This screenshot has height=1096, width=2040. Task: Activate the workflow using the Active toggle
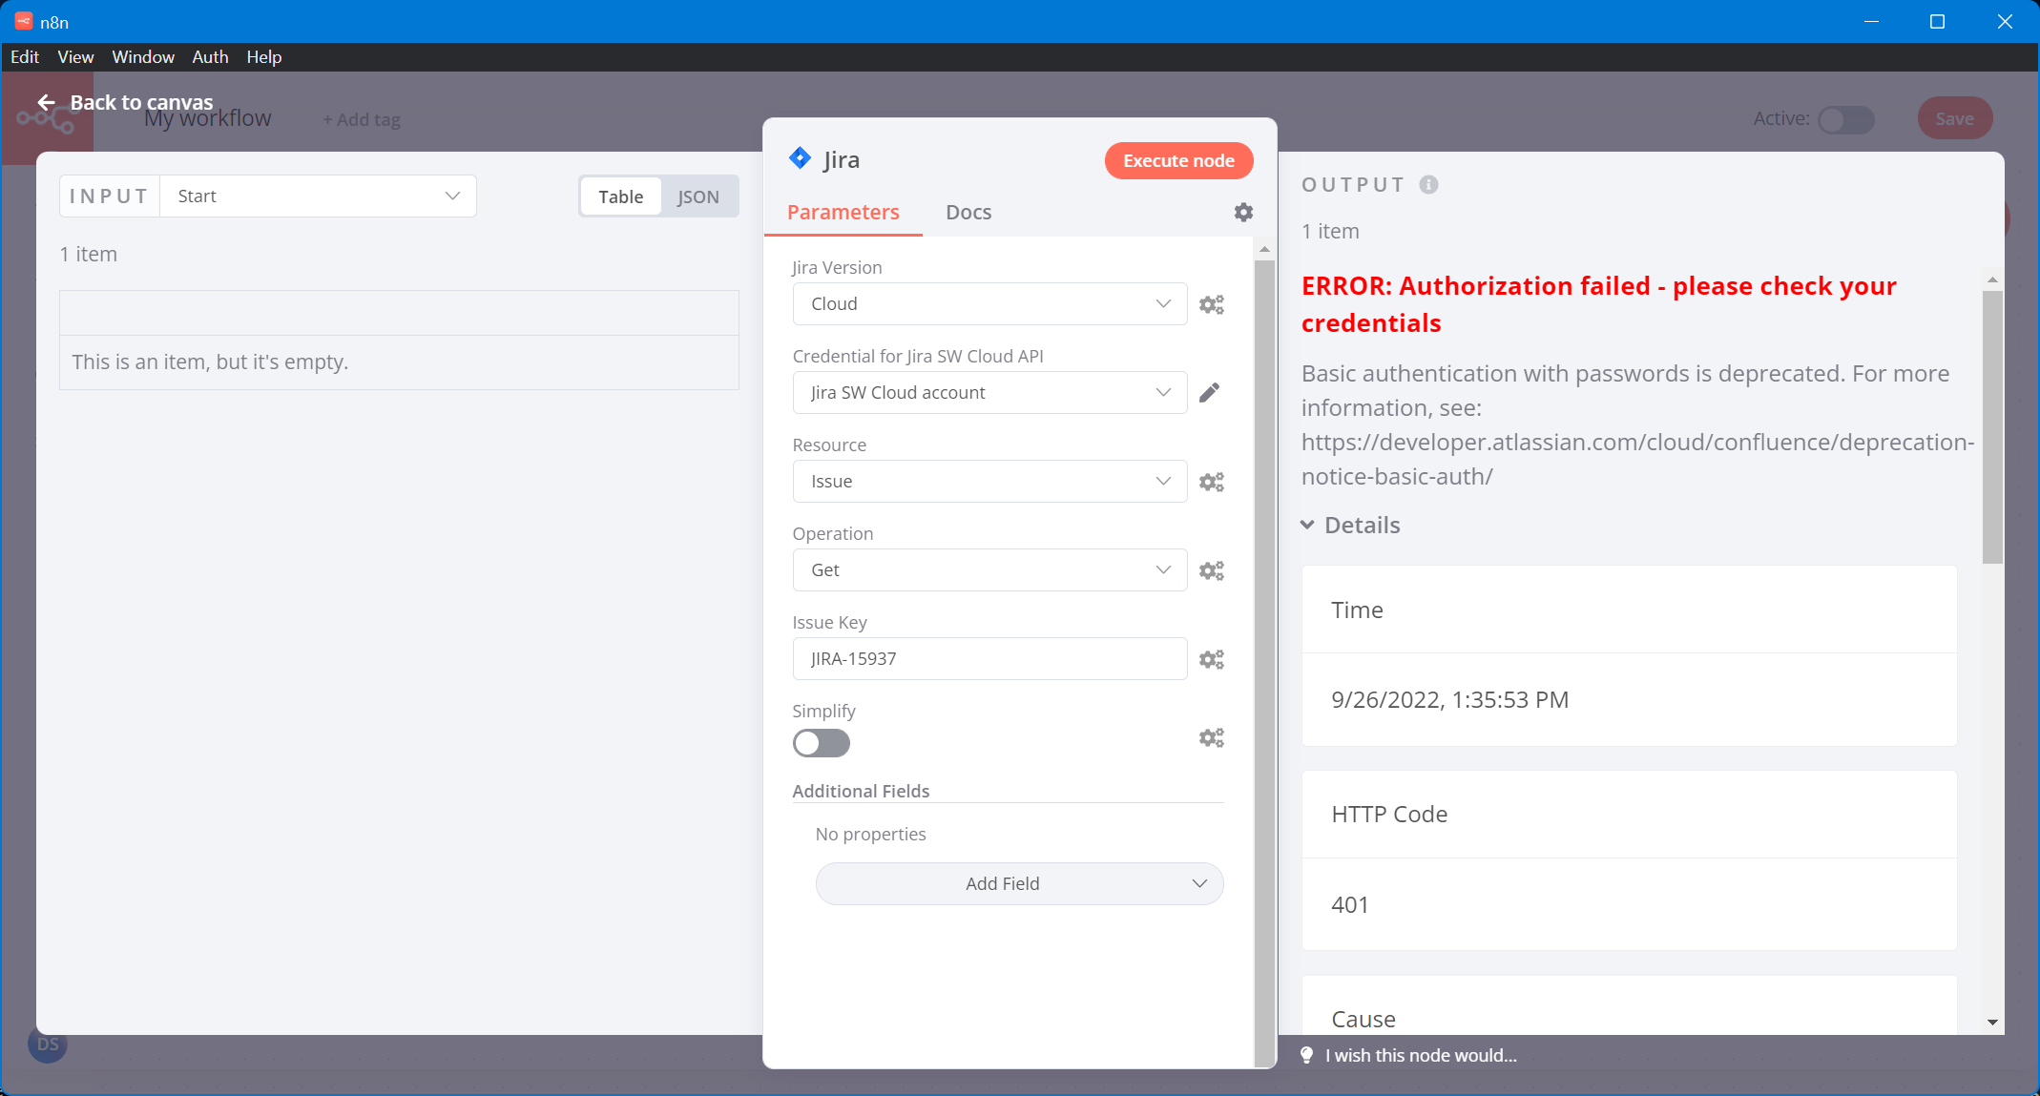point(1843,120)
